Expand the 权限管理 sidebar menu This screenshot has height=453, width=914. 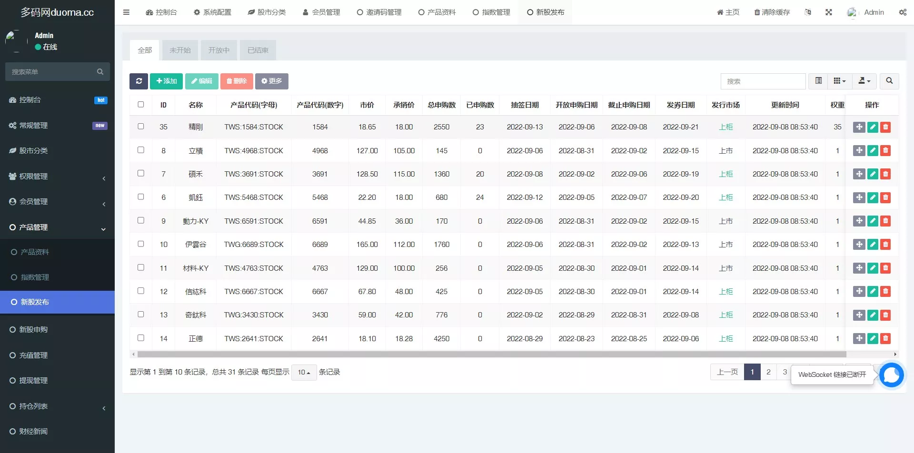[x=57, y=177]
